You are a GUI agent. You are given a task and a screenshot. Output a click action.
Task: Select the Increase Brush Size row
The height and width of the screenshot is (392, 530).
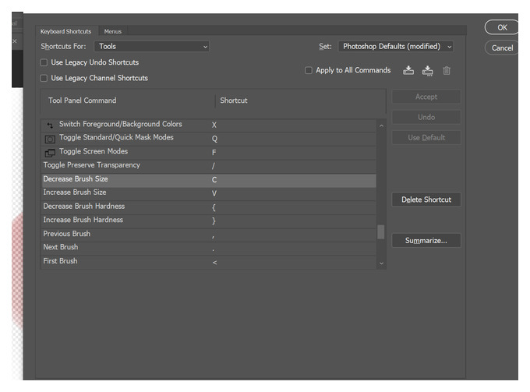[x=209, y=193]
